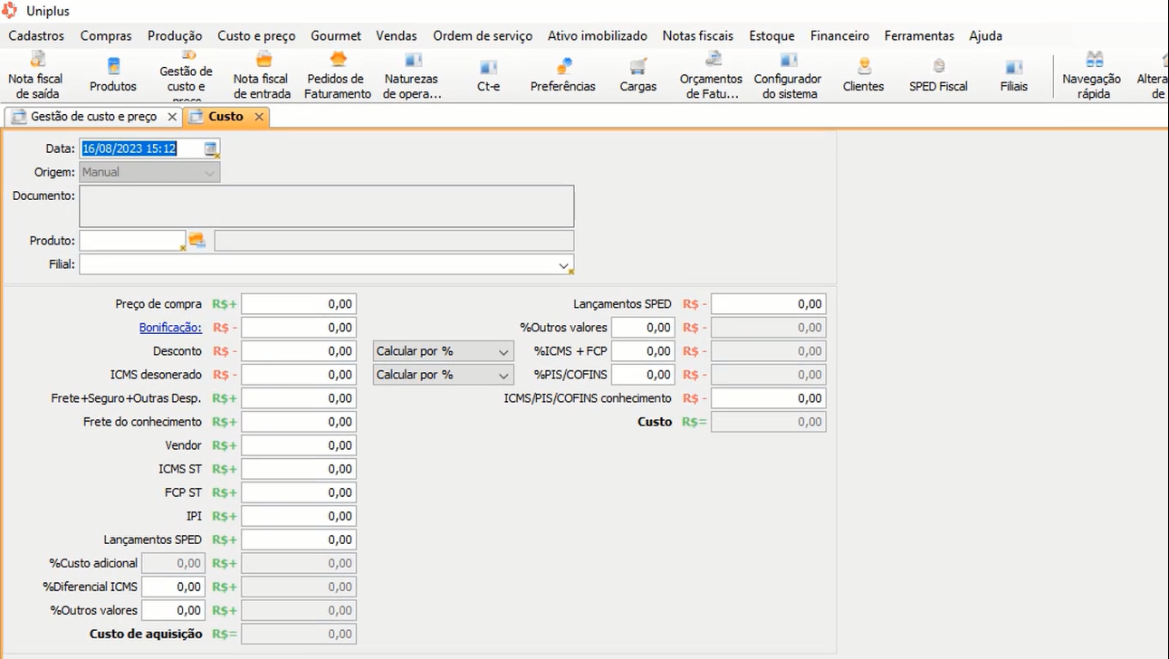Click the Vendor value field
Image resolution: width=1169 pixels, height=659 pixels.
pyautogui.click(x=299, y=445)
